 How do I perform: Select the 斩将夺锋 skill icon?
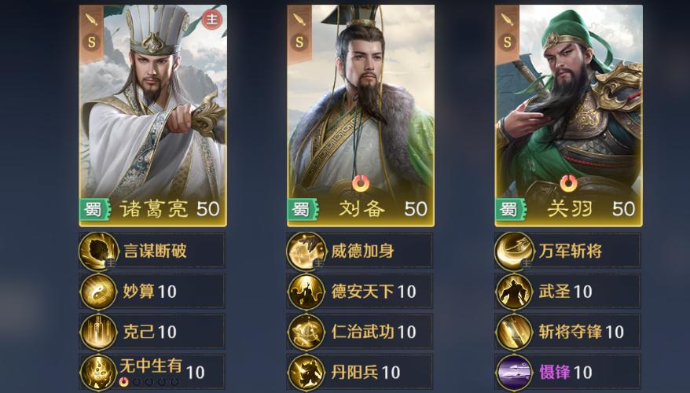click(514, 332)
